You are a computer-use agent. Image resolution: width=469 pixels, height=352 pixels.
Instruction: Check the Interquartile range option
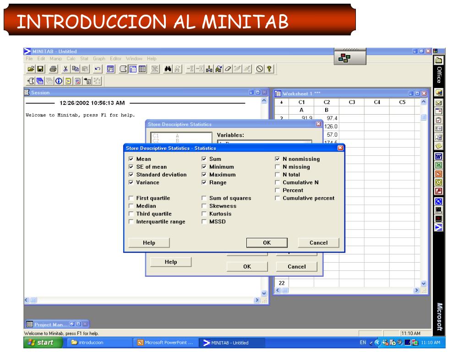pos(131,221)
